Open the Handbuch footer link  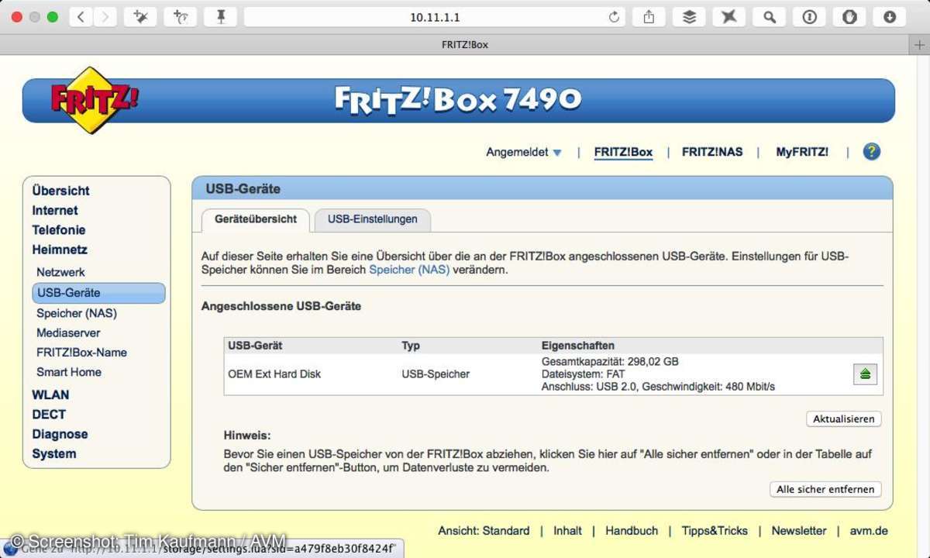632,531
